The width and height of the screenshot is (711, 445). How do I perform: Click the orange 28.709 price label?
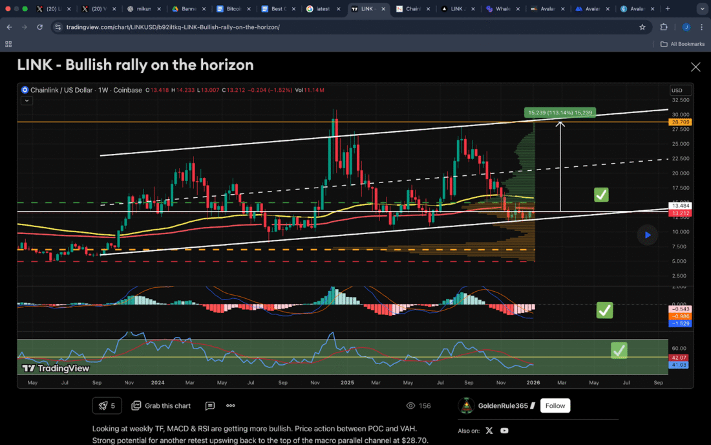pyautogui.click(x=680, y=122)
